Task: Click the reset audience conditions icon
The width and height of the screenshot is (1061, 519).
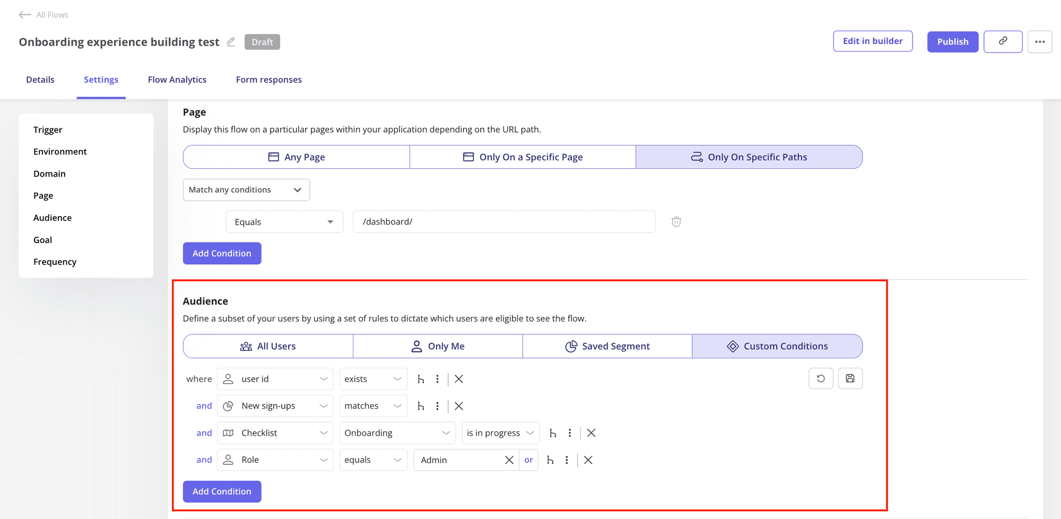Action: click(x=821, y=378)
